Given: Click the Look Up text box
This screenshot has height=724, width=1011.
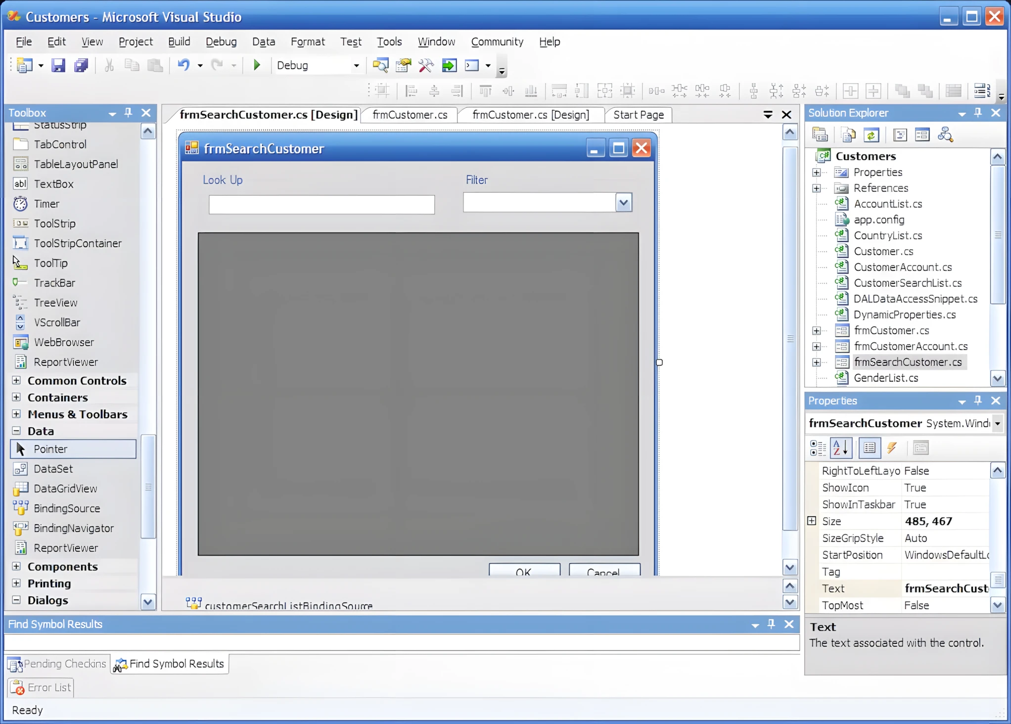Looking at the screenshot, I should click(322, 204).
